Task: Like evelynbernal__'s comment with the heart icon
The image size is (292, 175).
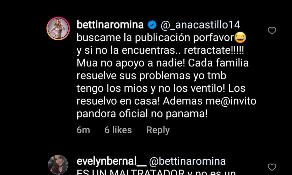Action: 272,167
